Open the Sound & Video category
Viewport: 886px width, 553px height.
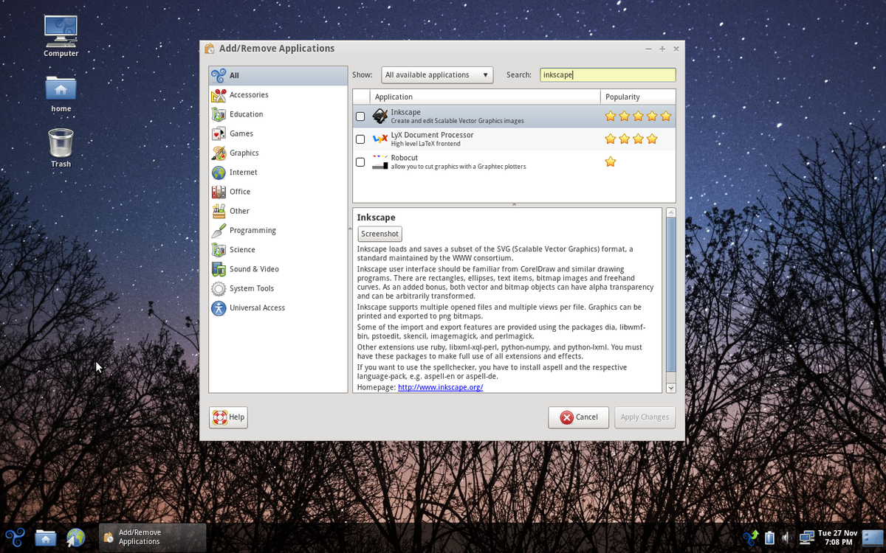(278, 269)
